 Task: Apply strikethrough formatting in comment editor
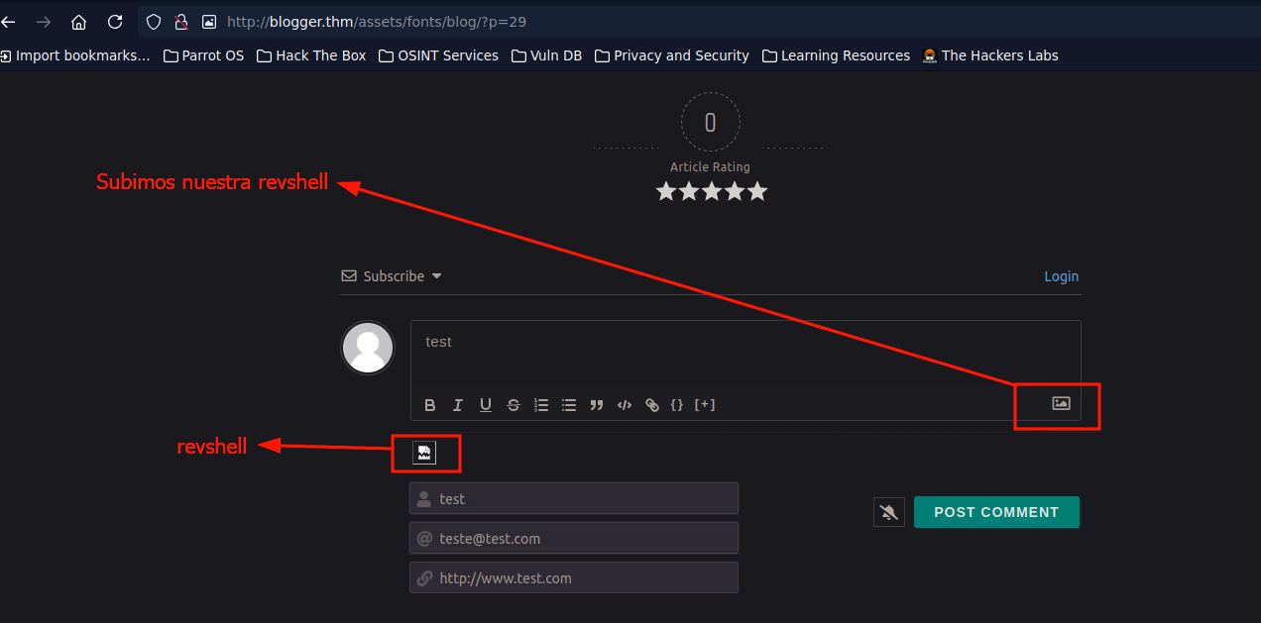(514, 405)
